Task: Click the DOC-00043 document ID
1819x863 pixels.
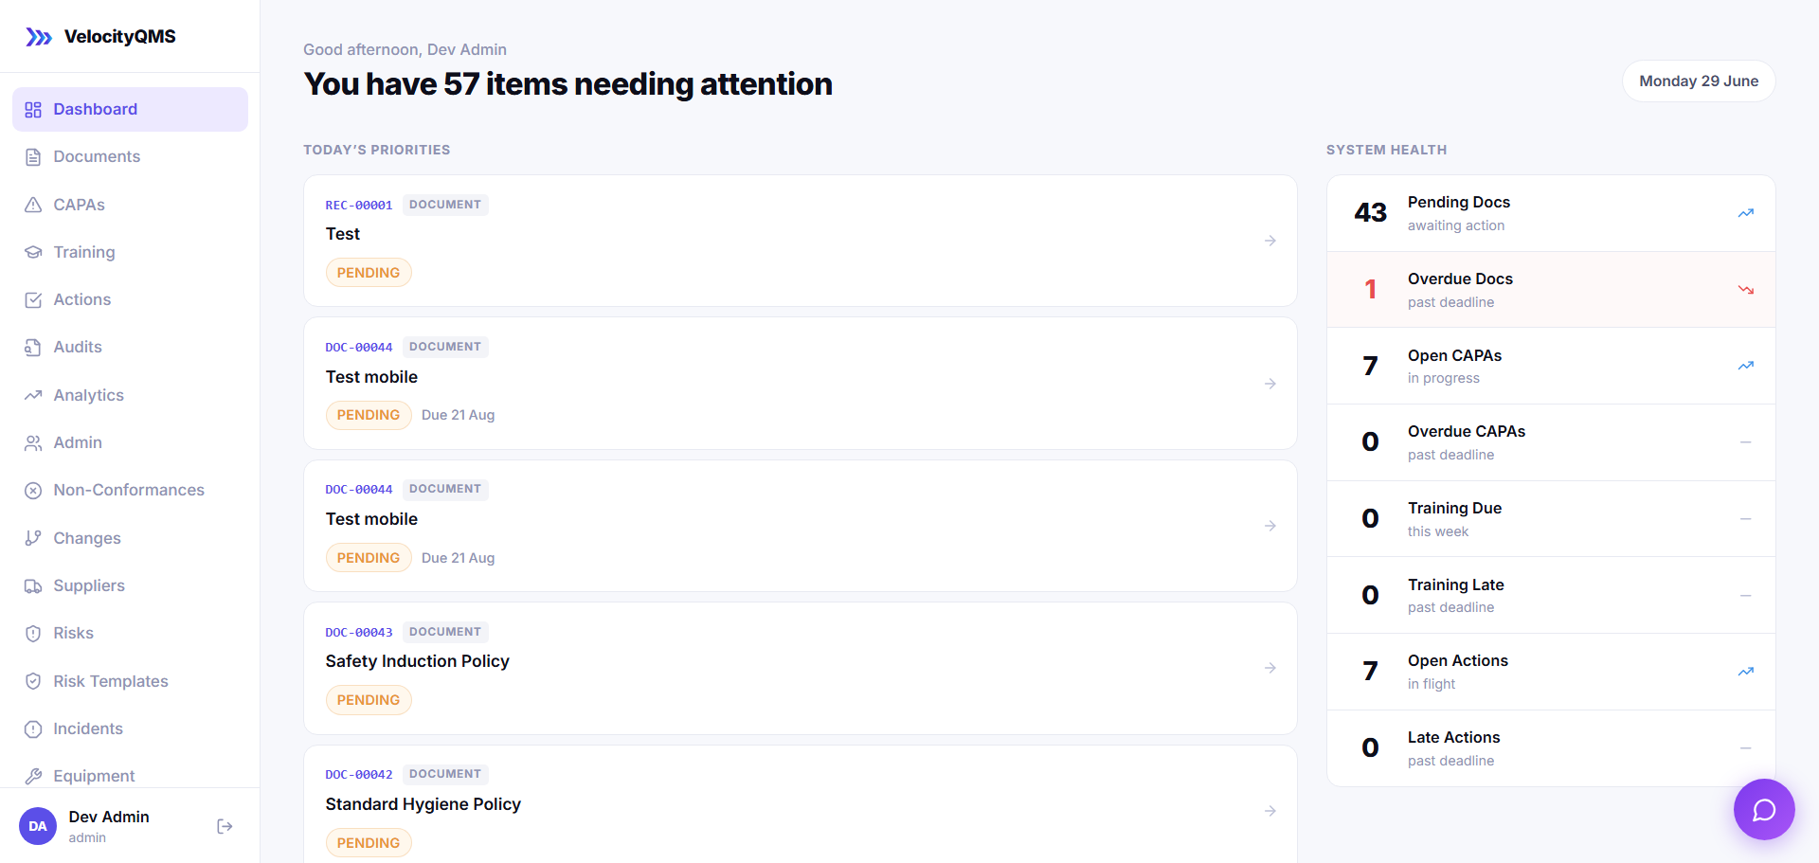Action: (x=359, y=632)
